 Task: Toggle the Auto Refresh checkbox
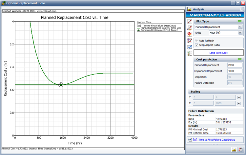tap(196, 41)
